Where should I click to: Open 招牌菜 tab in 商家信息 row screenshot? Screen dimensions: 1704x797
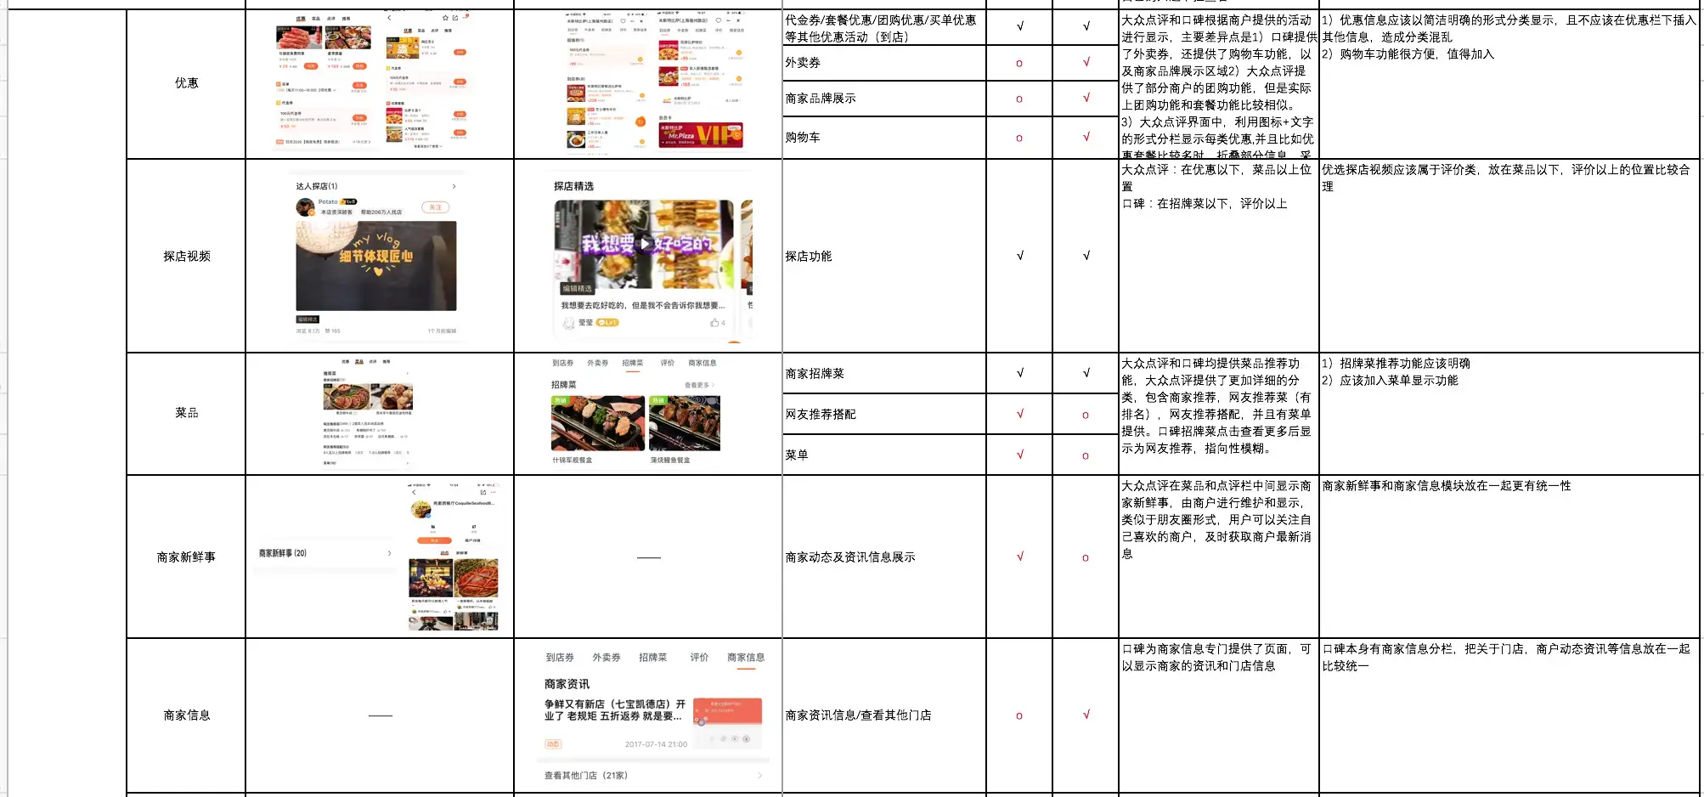click(x=652, y=658)
